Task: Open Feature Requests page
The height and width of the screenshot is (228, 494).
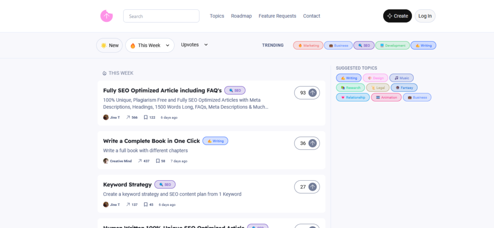Action: pos(277,16)
